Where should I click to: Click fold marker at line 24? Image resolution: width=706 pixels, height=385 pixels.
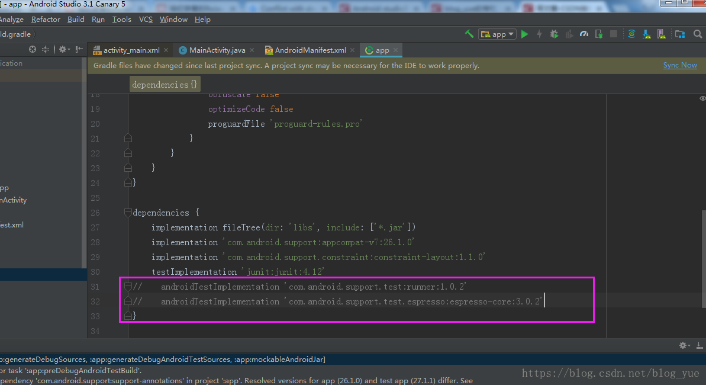(x=128, y=182)
